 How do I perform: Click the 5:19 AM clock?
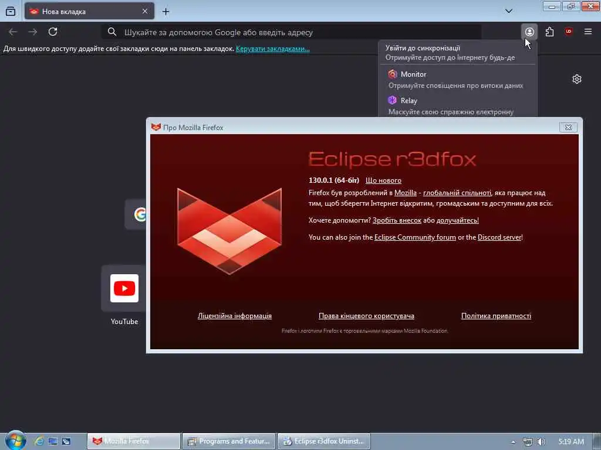tap(571, 442)
